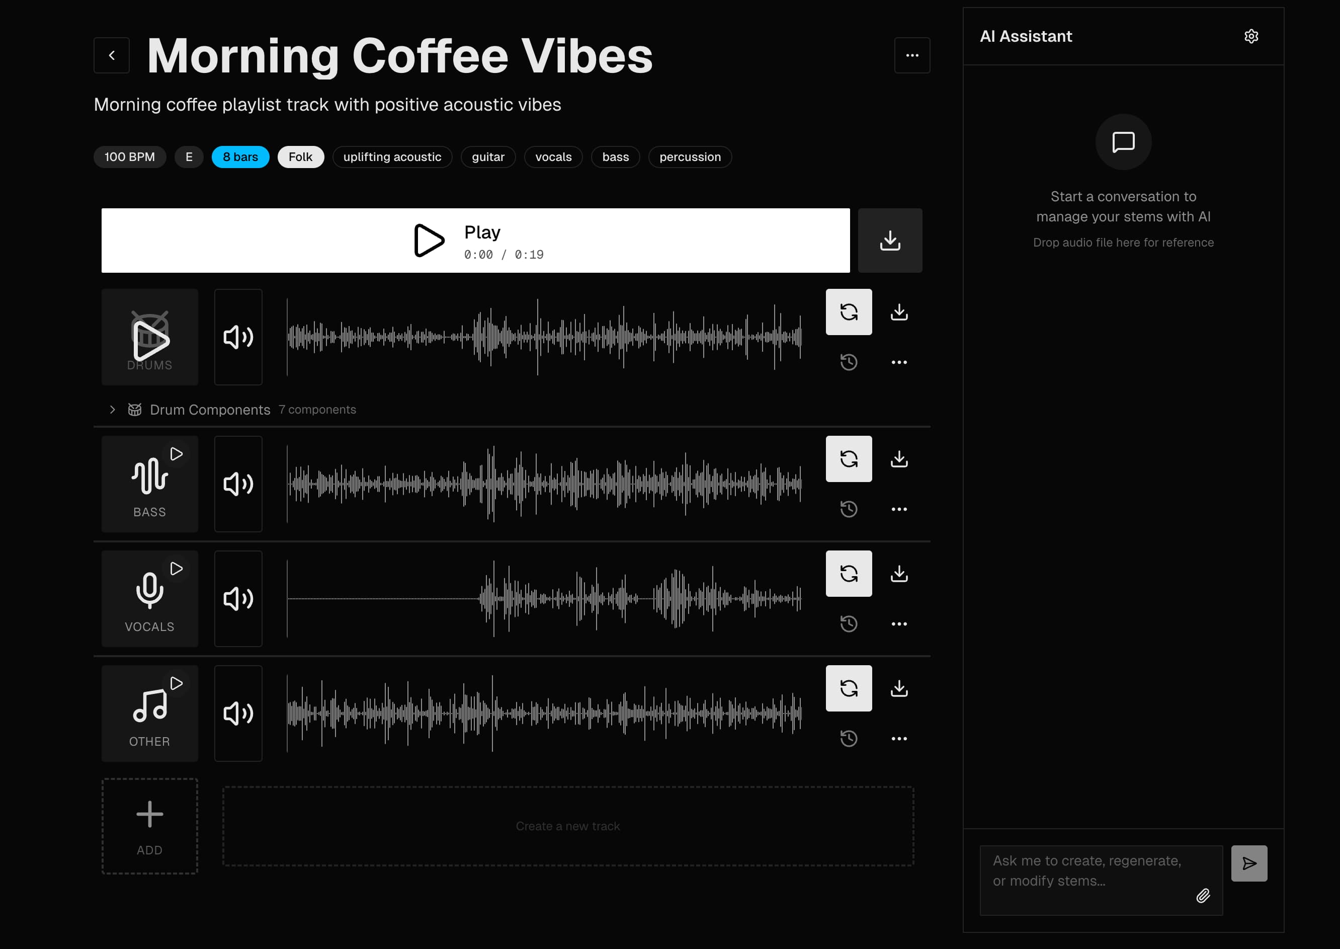Open AI Assistant settings gear
The height and width of the screenshot is (949, 1340).
point(1250,36)
